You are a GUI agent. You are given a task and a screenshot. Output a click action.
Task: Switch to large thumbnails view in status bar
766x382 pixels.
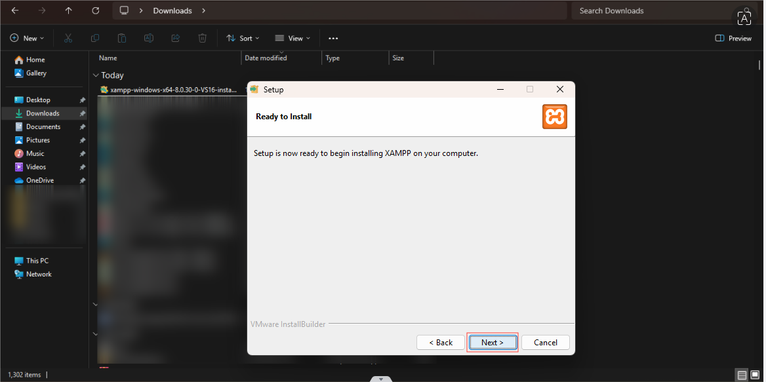point(755,375)
